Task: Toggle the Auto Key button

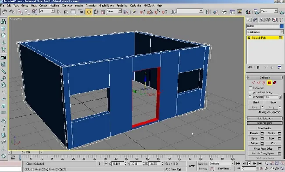Action: pos(203,164)
